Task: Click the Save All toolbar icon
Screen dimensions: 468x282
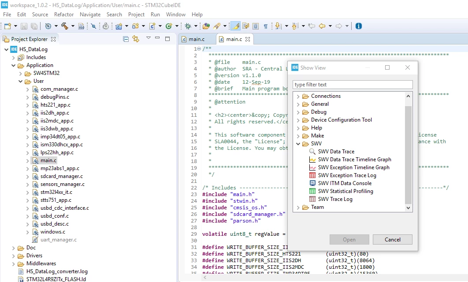Action: [x=34, y=26]
